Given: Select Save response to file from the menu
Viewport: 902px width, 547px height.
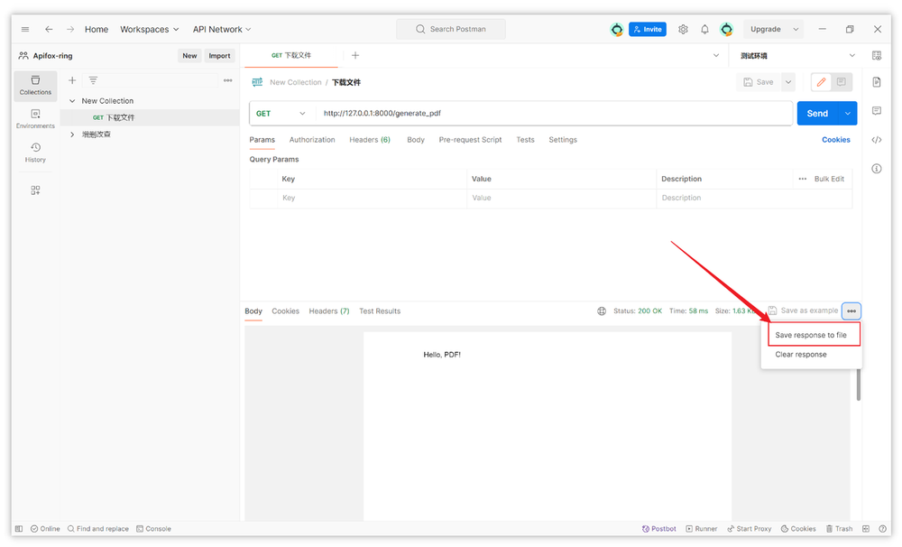Looking at the screenshot, I should 813,334.
